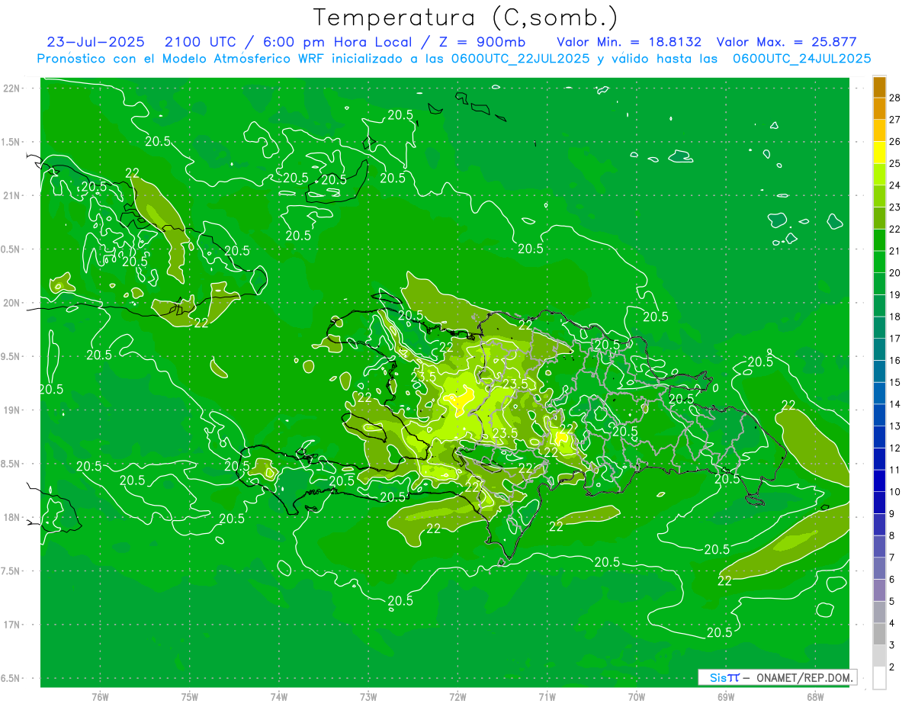Click the '22N' latitude label
This screenshot has height=707, width=915.
[x=12, y=88]
